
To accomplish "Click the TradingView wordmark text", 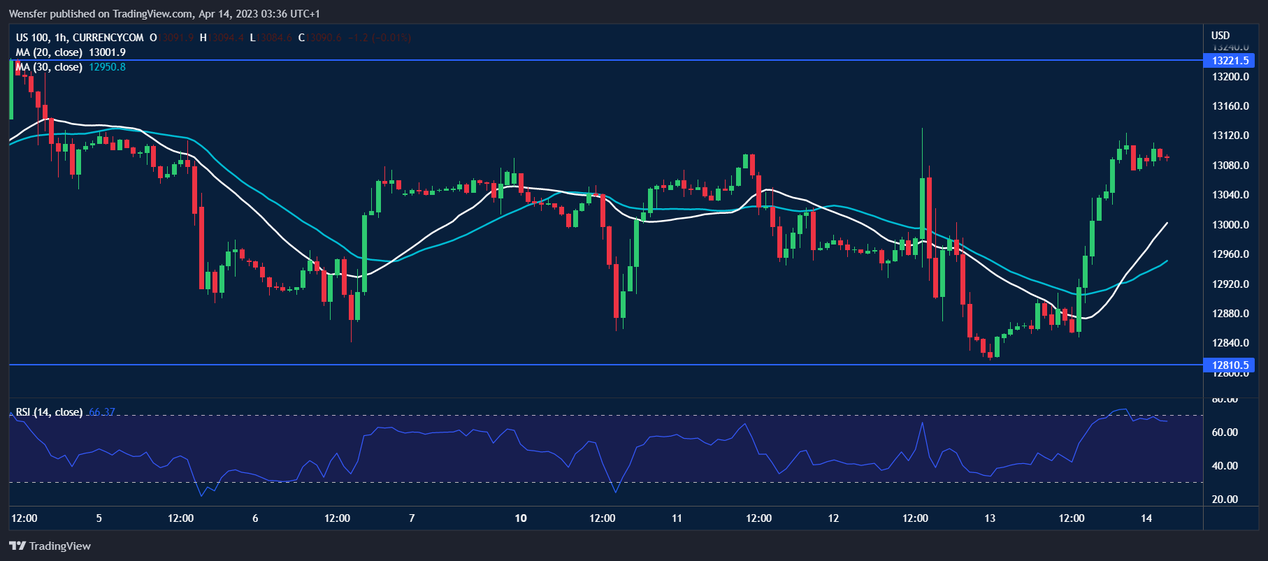I will (60, 546).
